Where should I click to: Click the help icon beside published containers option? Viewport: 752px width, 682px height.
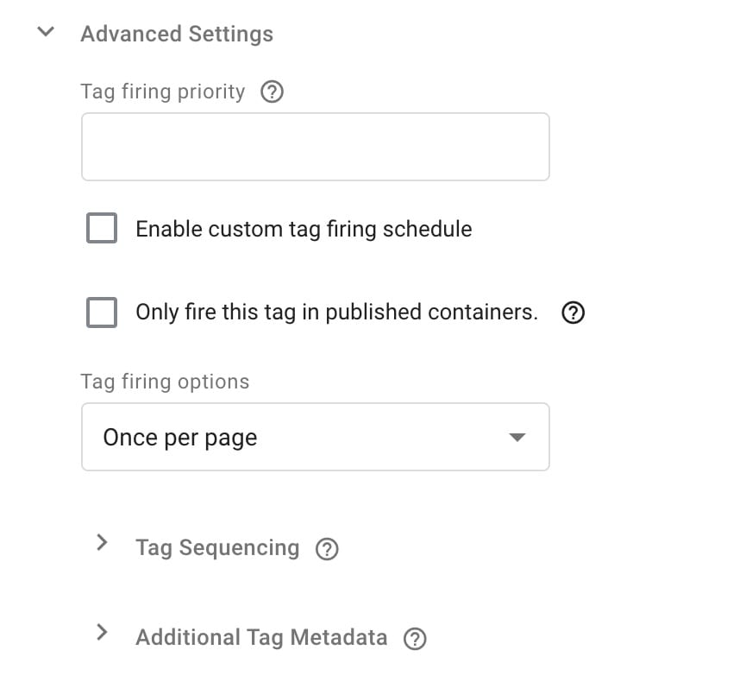[x=573, y=313]
